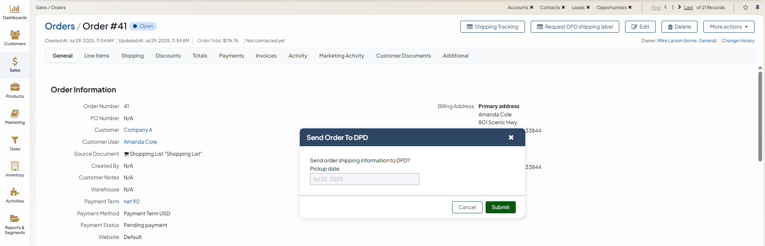This screenshot has width=765, height=246.
Task: Click the favorite star icon
Action: pos(746,7)
